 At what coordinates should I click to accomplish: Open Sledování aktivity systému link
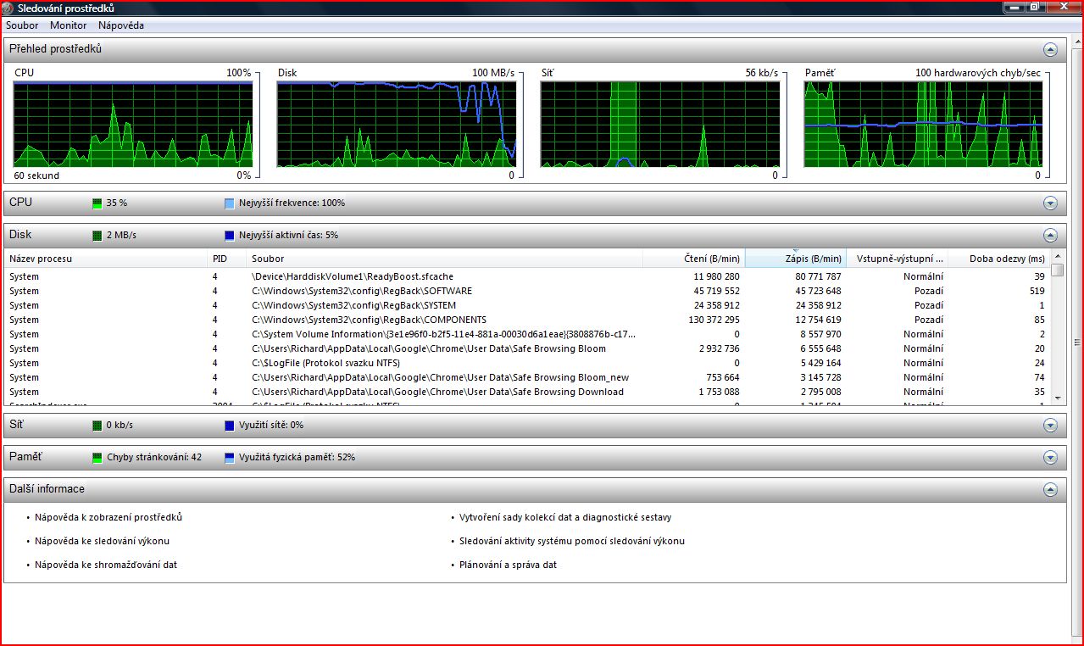click(572, 541)
